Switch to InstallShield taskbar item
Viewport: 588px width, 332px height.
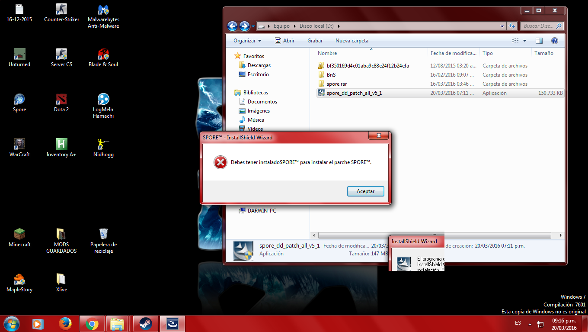(x=173, y=324)
